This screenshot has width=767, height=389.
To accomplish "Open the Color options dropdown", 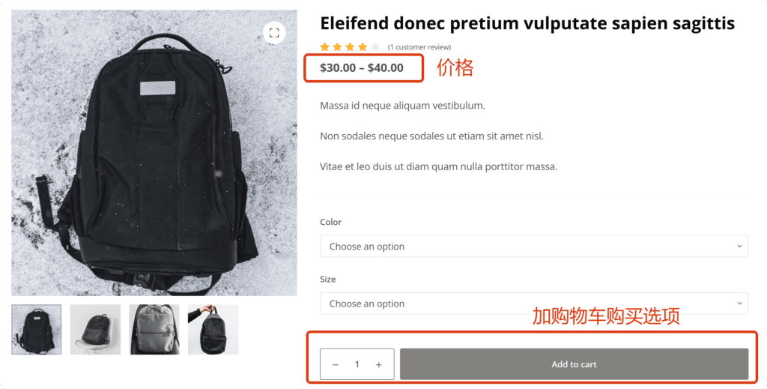I will [x=533, y=246].
